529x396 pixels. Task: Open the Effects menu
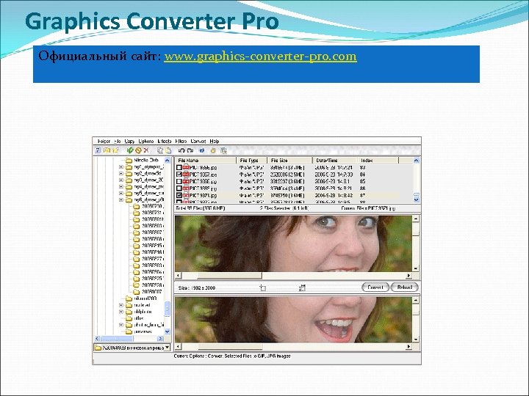(x=165, y=141)
